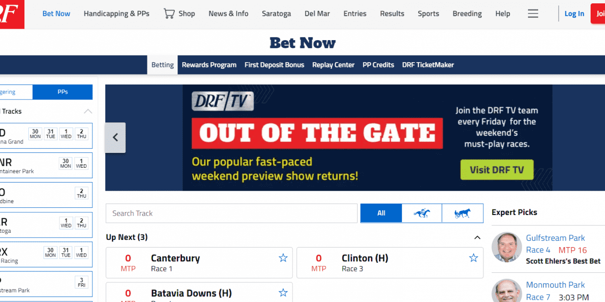The image size is (605, 302).
Task: Select 30 MON in Parx Racing row
Action: click(50, 252)
